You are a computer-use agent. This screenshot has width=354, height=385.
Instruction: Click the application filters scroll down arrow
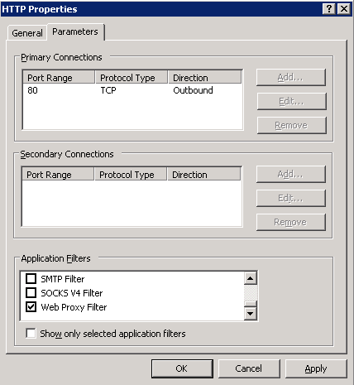point(251,314)
